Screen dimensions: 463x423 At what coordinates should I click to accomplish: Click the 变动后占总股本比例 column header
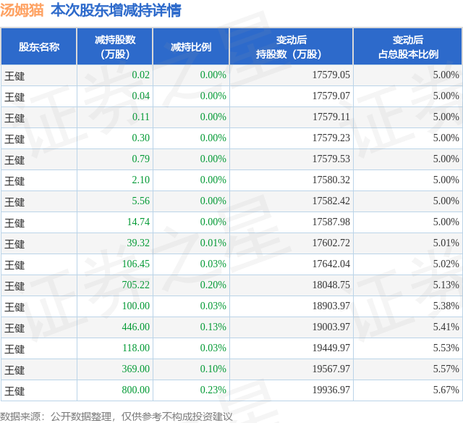point(408,46)
